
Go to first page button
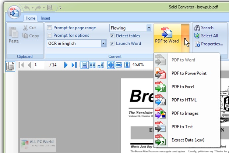tap(21, 65)
